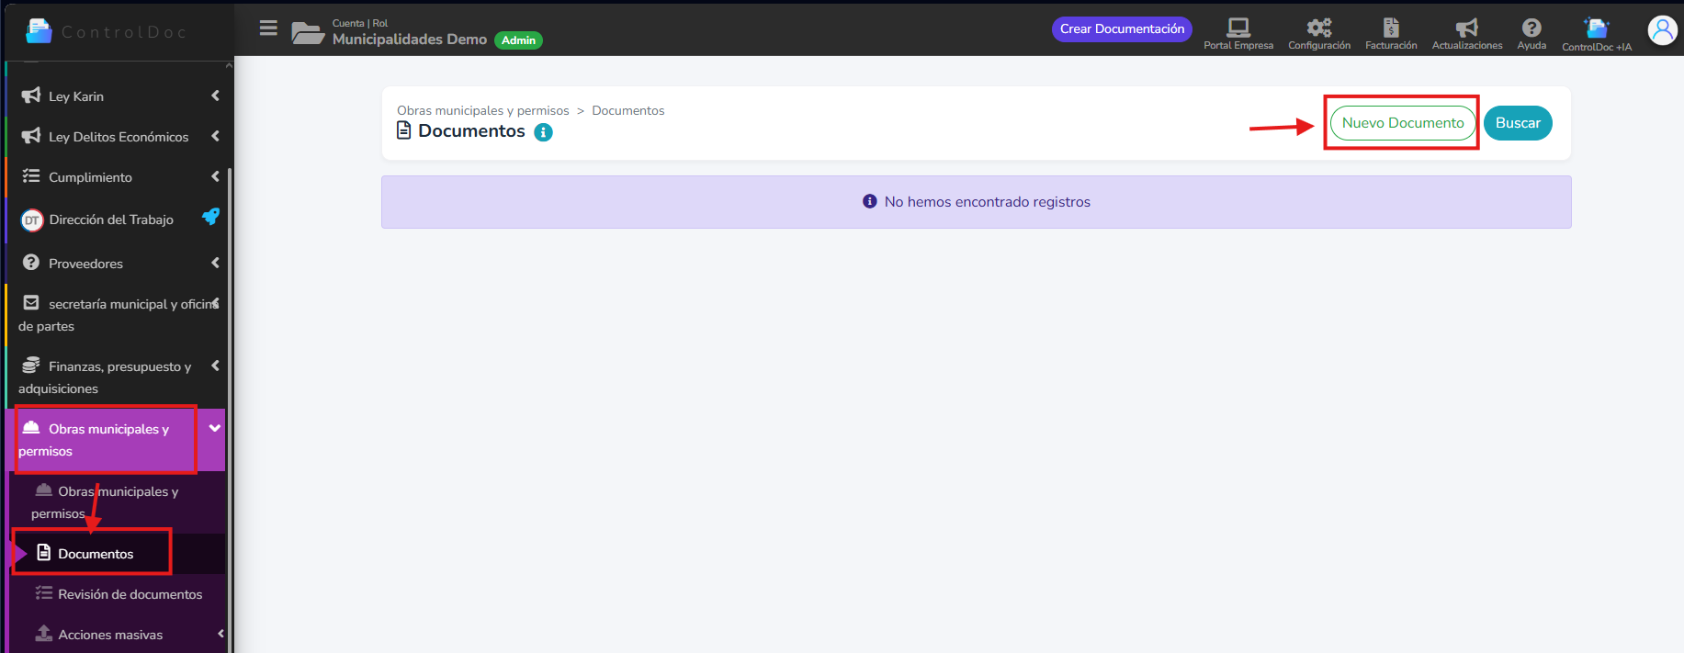Click the Finanzas coins icon
Viewport: 1684px width, 653px height.
[31, 366]
